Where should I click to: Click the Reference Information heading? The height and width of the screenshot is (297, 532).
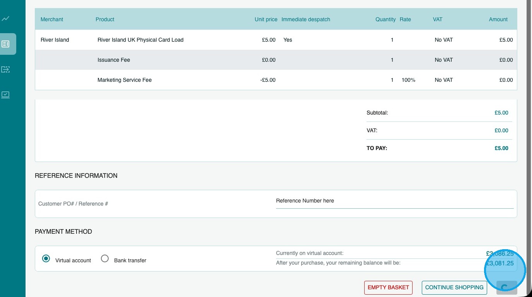pyautogui.click(x=76, y=175)
